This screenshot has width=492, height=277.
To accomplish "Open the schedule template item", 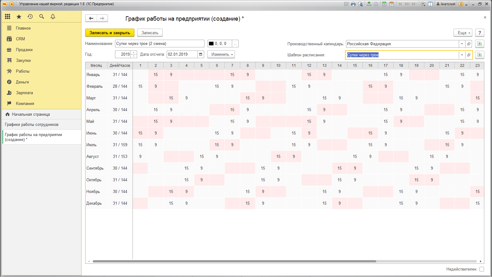I will click(x=469, y=55).
